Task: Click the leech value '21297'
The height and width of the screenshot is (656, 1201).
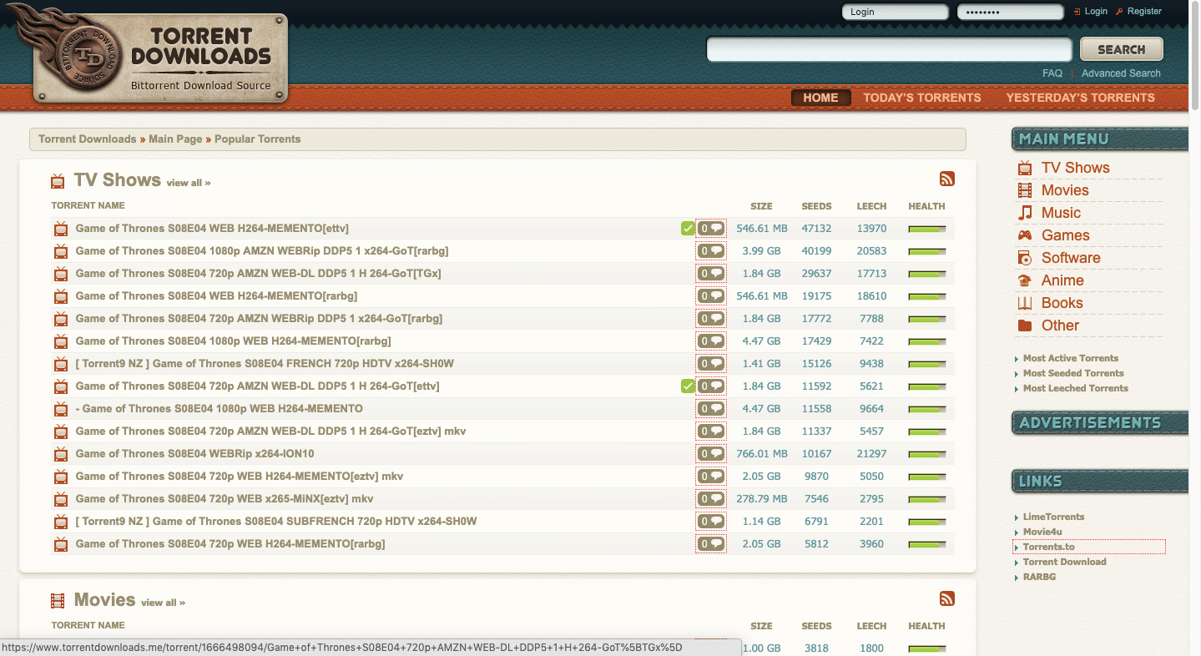Action: tap(871, 453)
